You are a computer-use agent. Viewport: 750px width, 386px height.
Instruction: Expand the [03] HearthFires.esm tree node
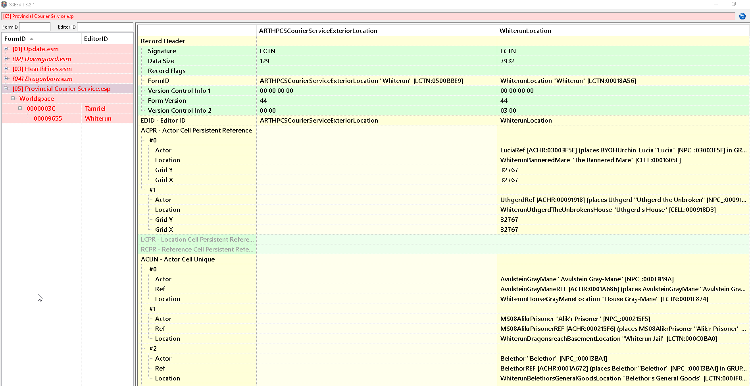click(6, 69)
